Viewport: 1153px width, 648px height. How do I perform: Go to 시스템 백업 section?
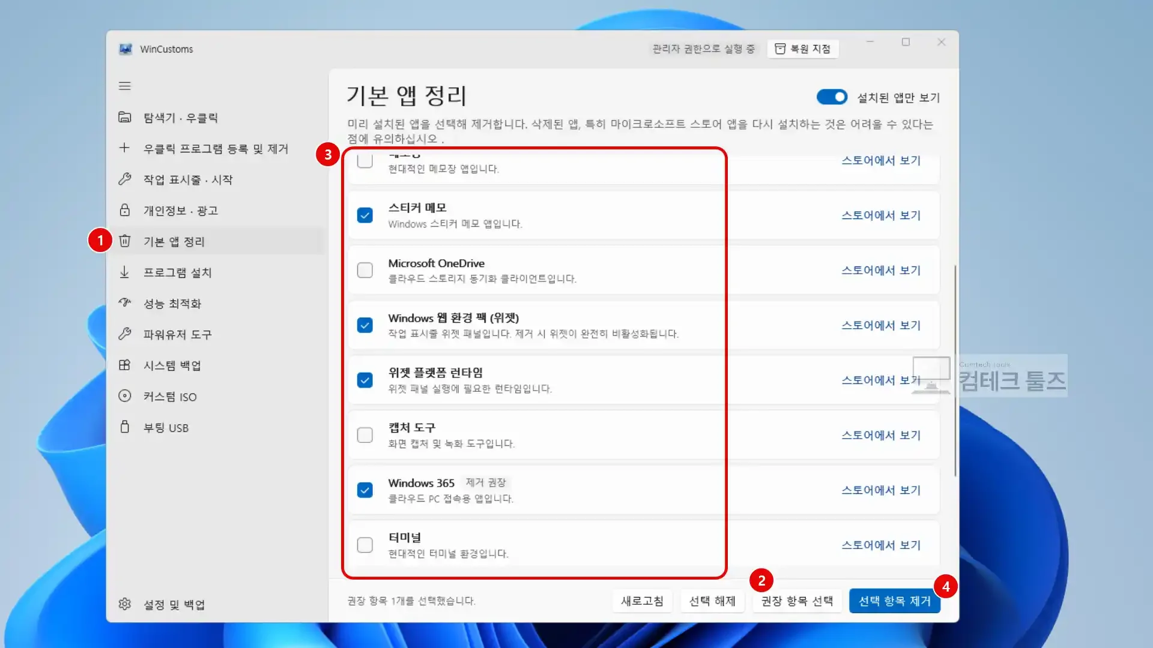[216, 365]
